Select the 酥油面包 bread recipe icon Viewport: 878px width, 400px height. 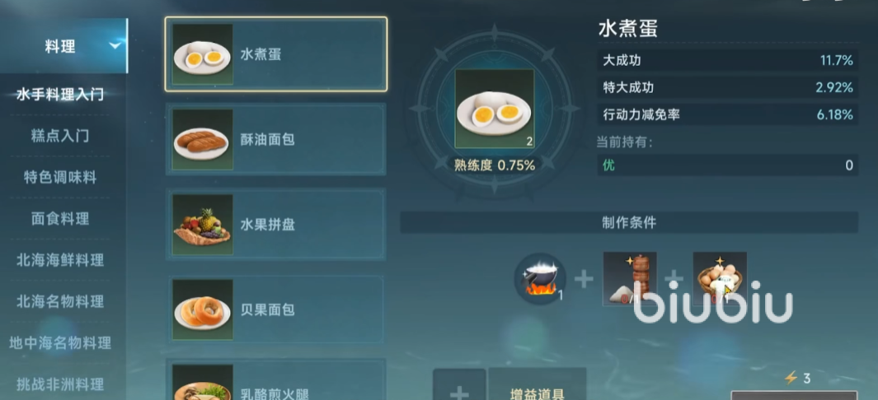pos(202,140)
